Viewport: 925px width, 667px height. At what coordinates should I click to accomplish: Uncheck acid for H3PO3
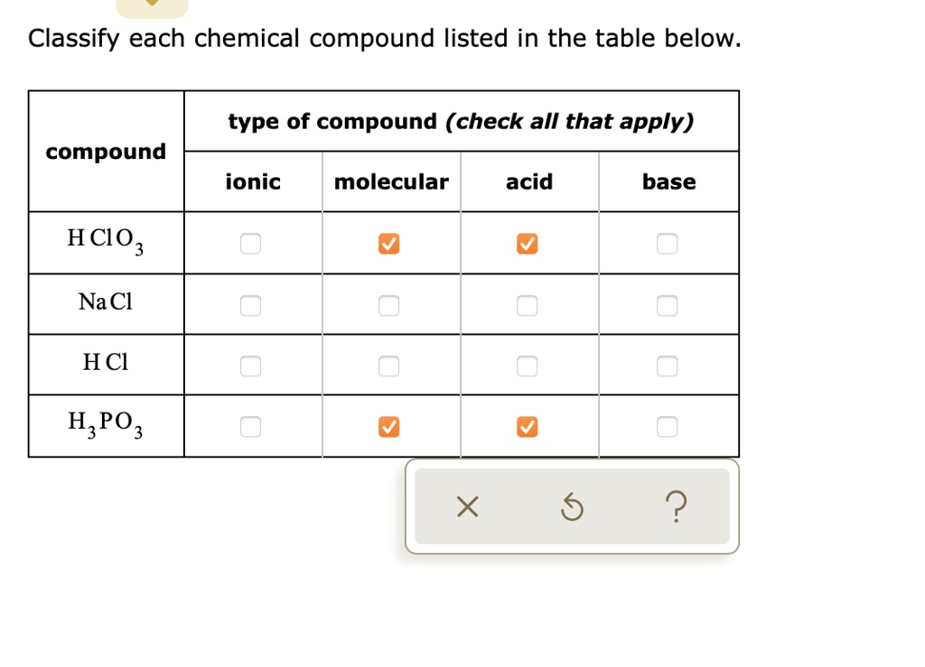(527, 426)
